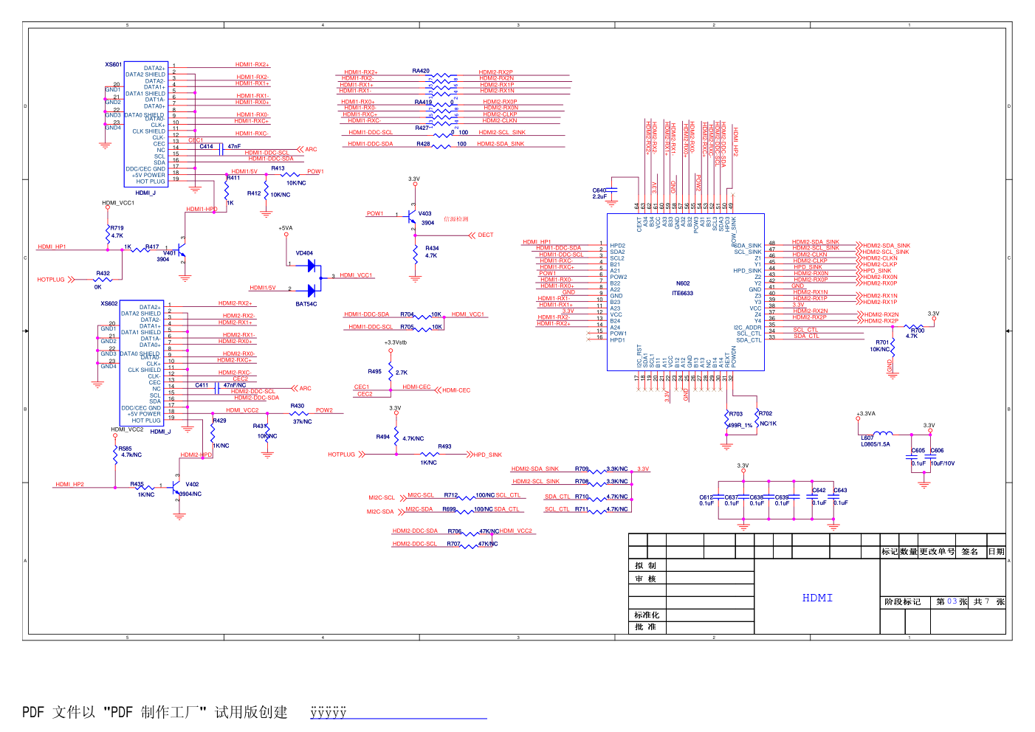Select the R700 4.7K resistor
Image resolution: width=1035 pixels, height=732 pixels.
coord(914,327)
